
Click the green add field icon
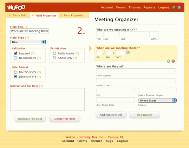coord(168,61)
